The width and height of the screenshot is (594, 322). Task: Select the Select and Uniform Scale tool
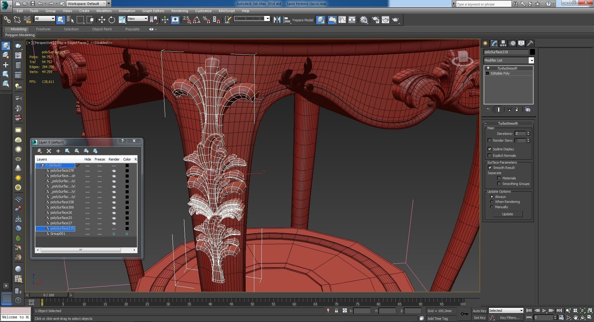tap(122, 20)
